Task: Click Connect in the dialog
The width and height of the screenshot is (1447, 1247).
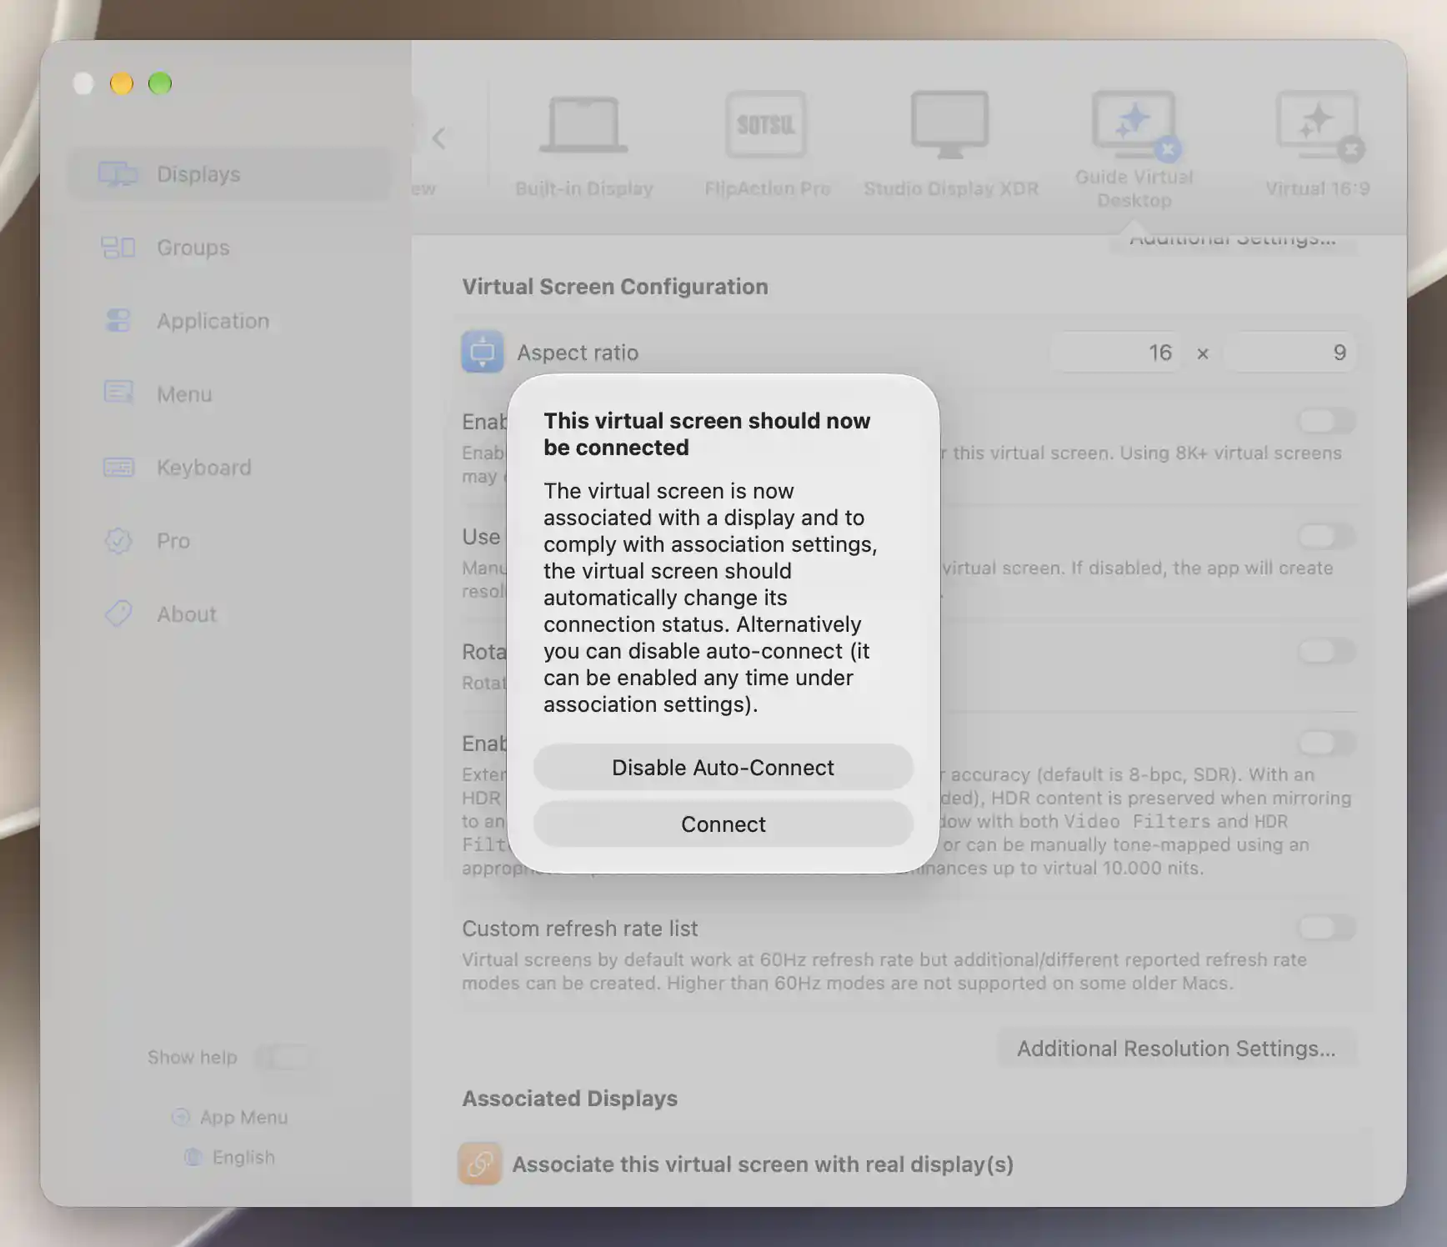Action: tap(723, 824)
